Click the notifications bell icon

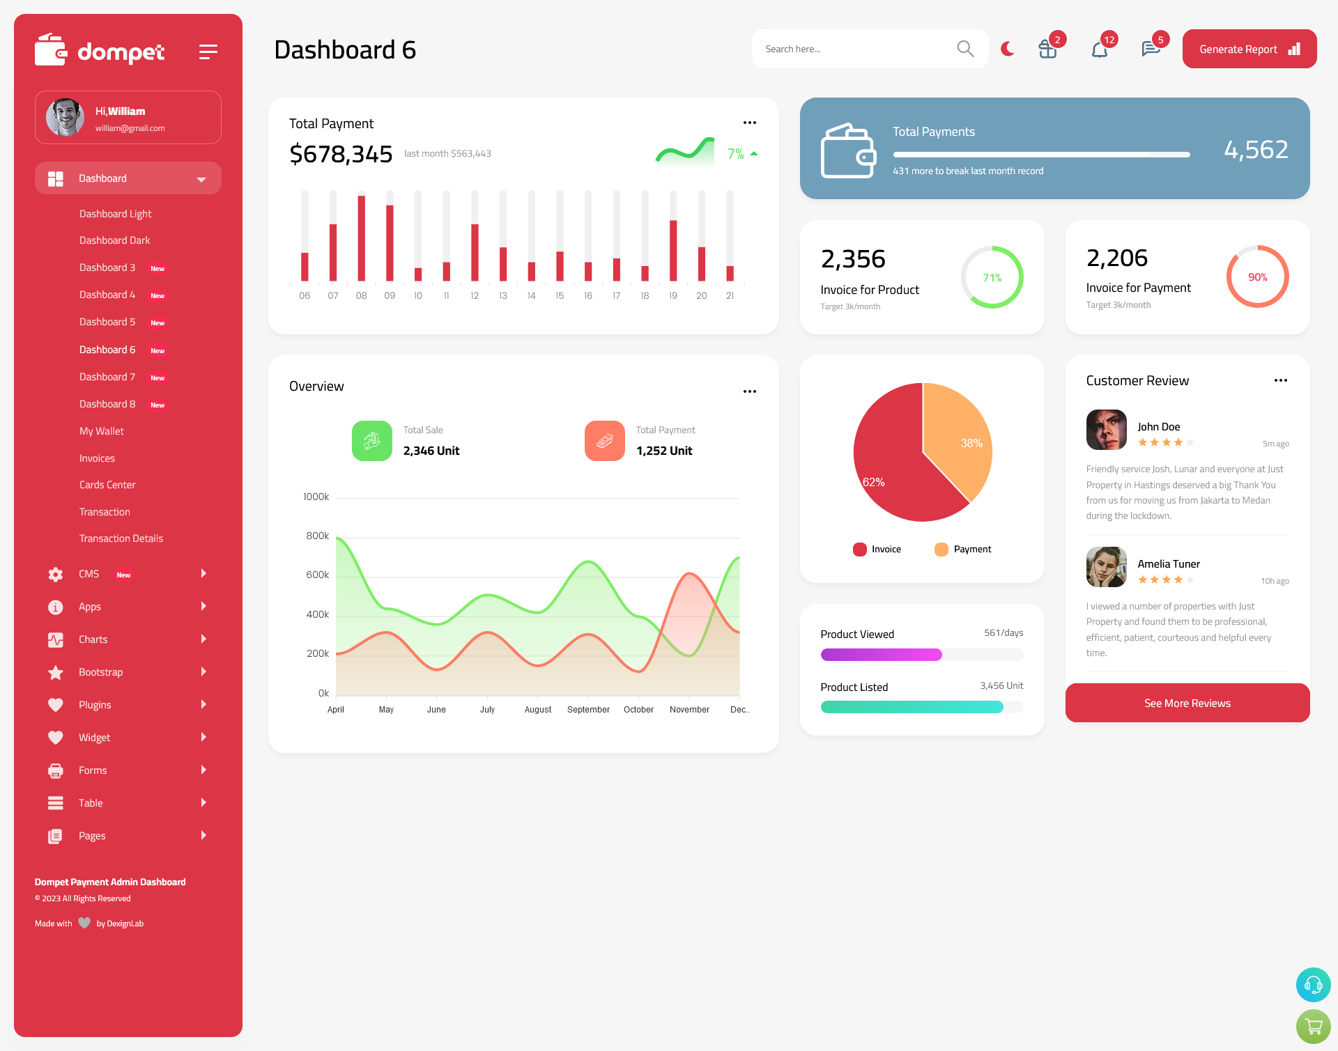pyautogui.click(x=1099, y=49)
